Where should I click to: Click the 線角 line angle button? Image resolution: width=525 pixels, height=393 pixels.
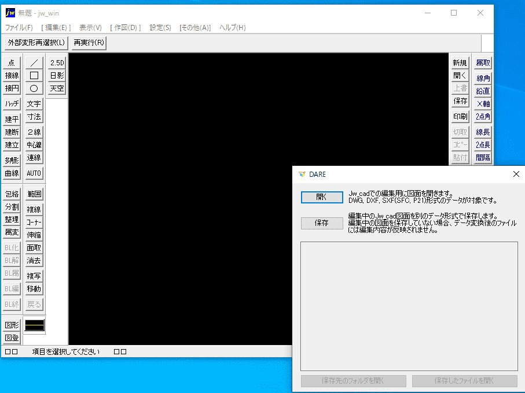click(483, 78)
